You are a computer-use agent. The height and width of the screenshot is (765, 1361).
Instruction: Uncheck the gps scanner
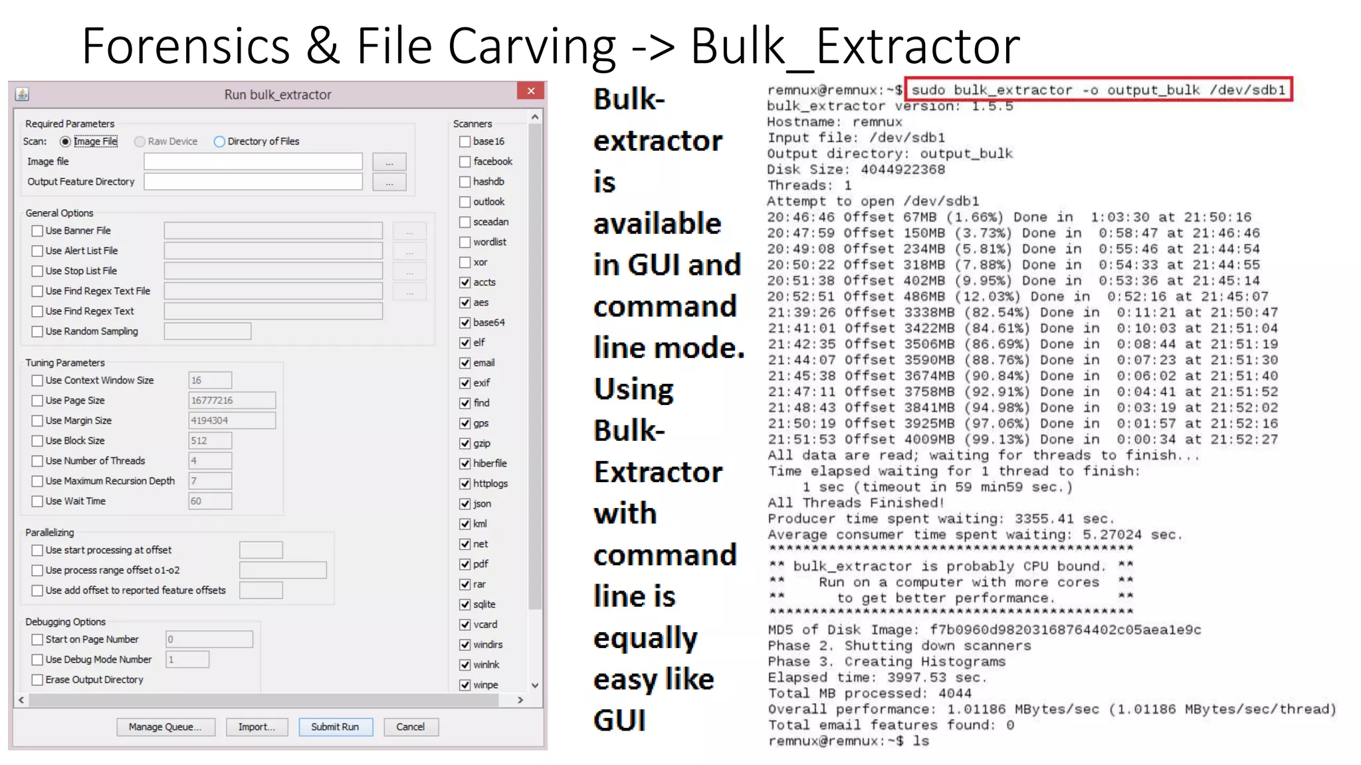pyautogui.click(x=465, y=424)
